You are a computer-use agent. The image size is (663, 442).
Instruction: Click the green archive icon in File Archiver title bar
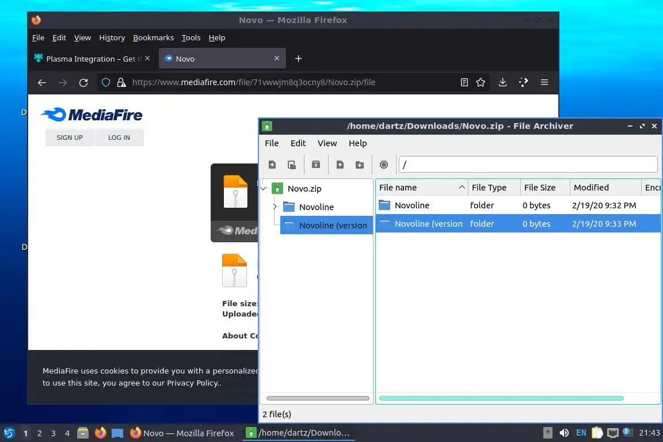click(x=267, y=126)
